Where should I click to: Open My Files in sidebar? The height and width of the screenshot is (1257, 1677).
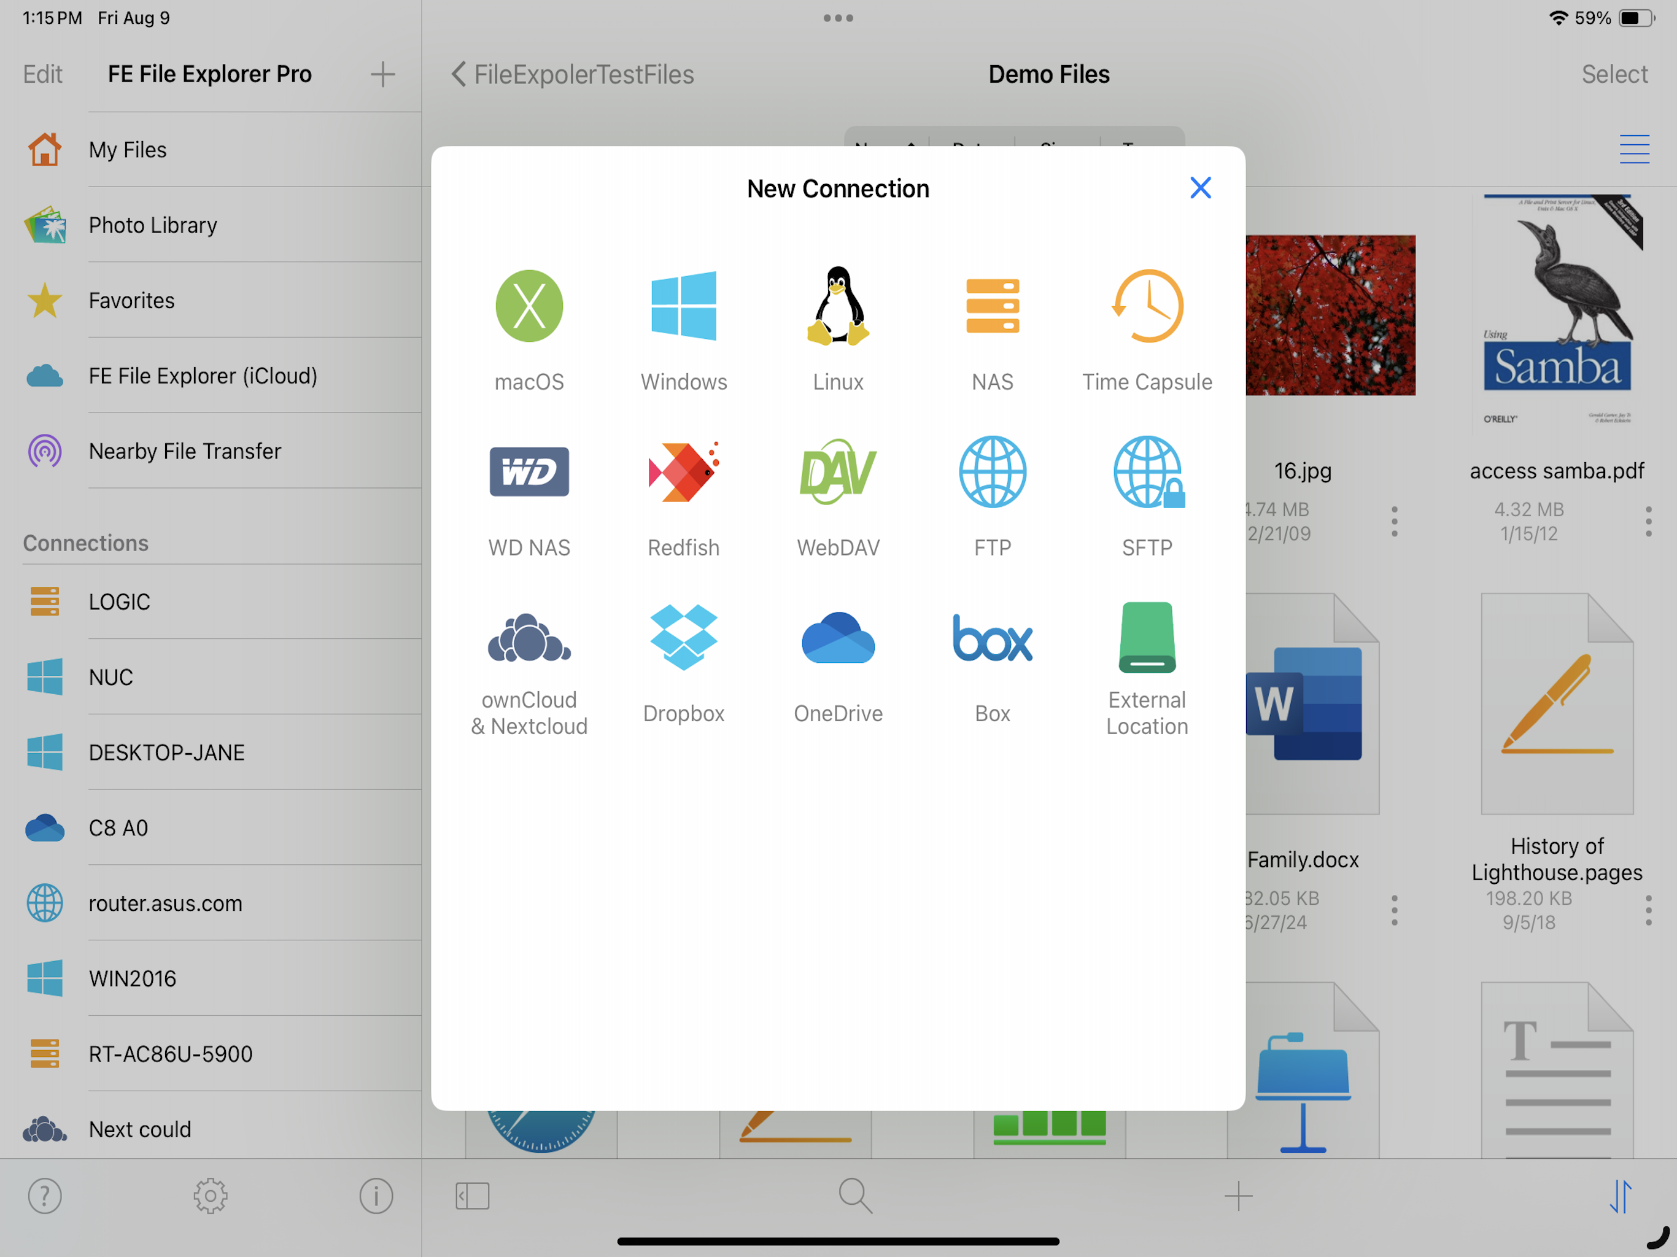(x=127, y=149)
